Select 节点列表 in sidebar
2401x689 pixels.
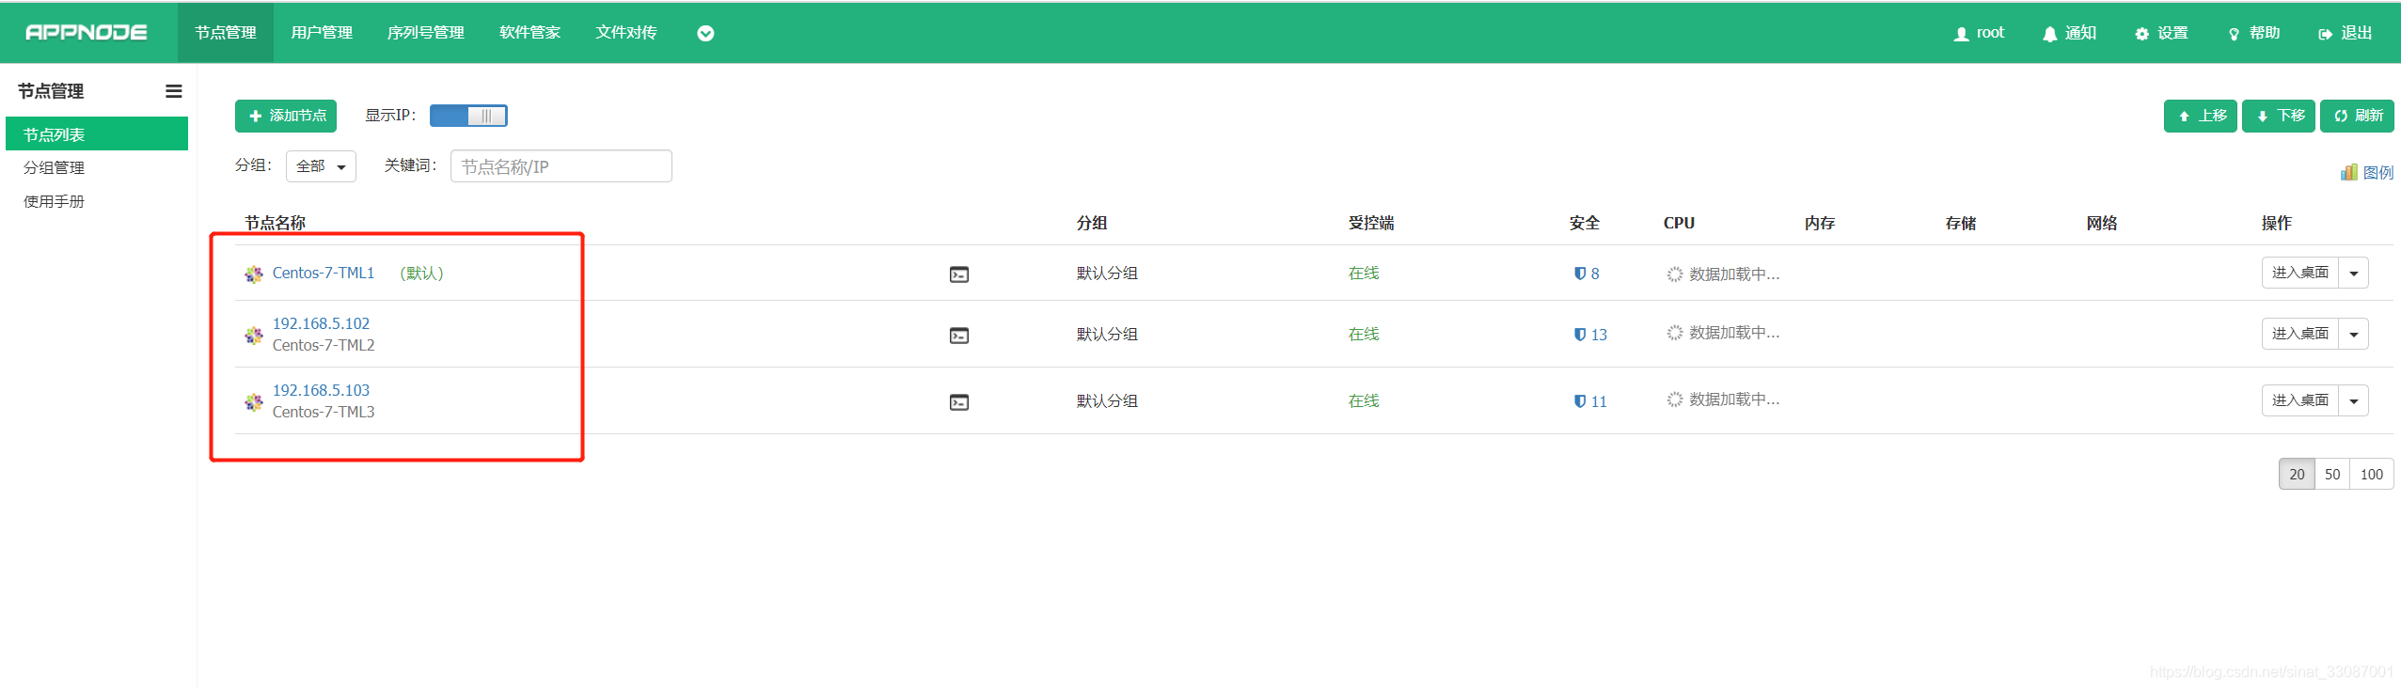(x=97, y=134)
